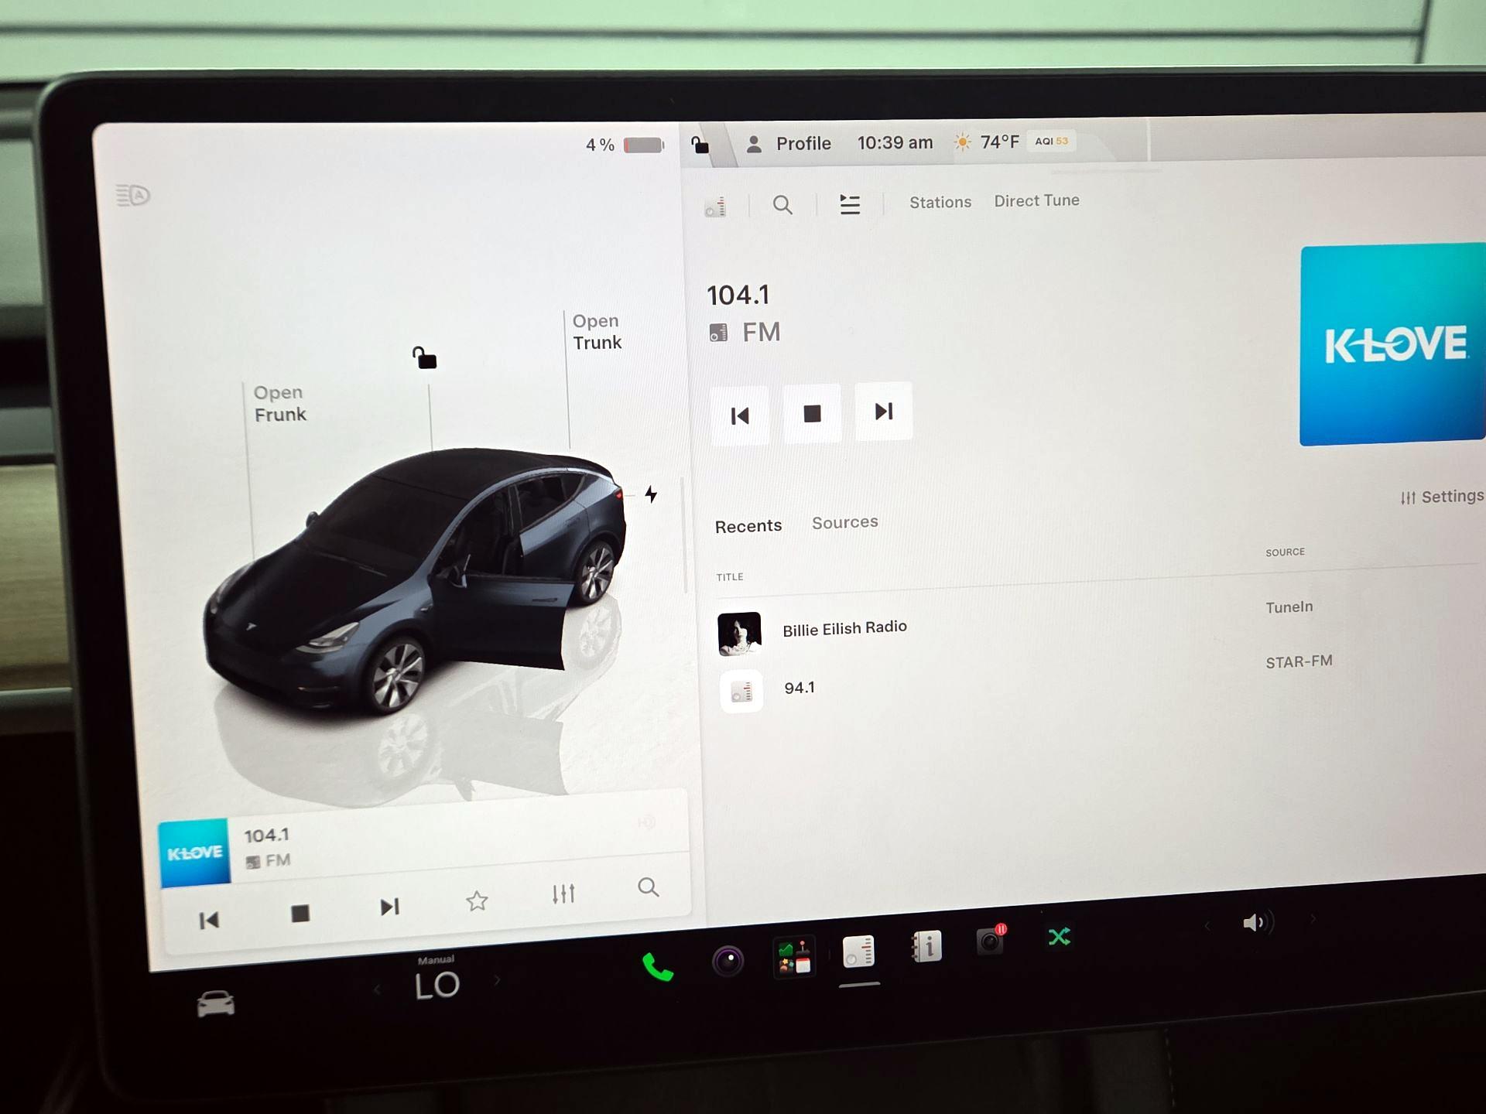Stop playback in mini player
The height and width of the screenshot is (1114, 1486).
coord(300,914)
